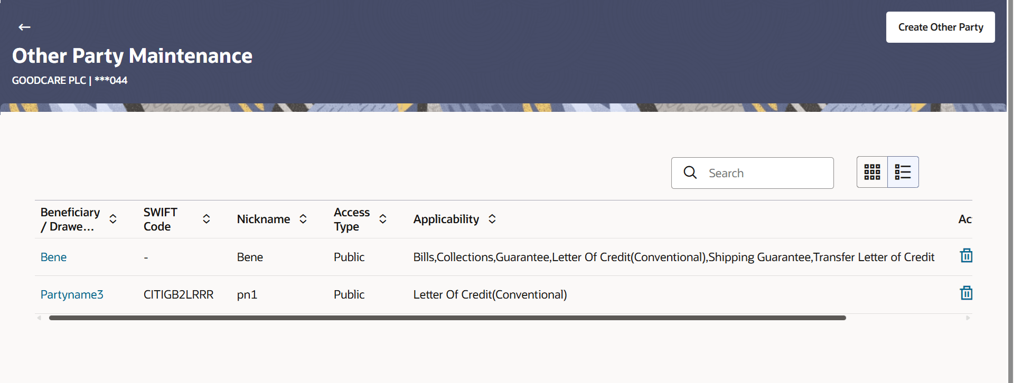Sort by Access Type column

point(383,219)
